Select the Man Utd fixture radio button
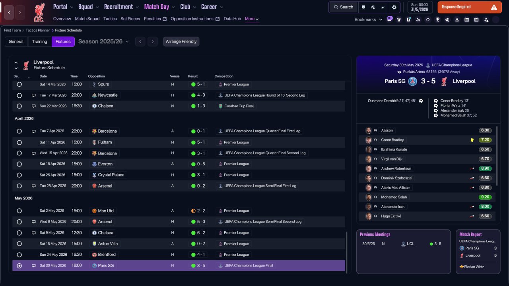Screen dimensions: 509x286 pos(19,211)
